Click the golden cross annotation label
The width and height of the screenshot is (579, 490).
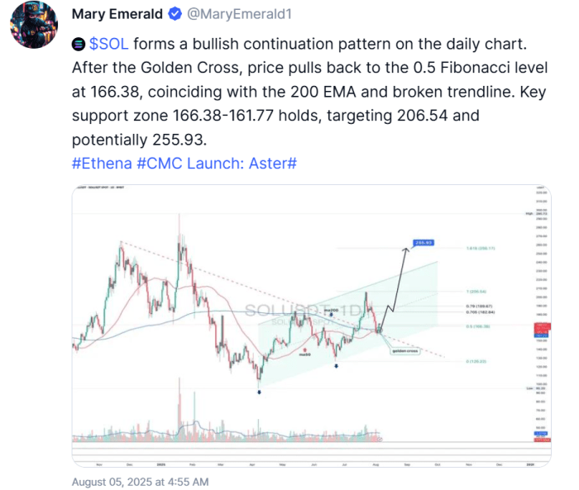click(405, 351)
